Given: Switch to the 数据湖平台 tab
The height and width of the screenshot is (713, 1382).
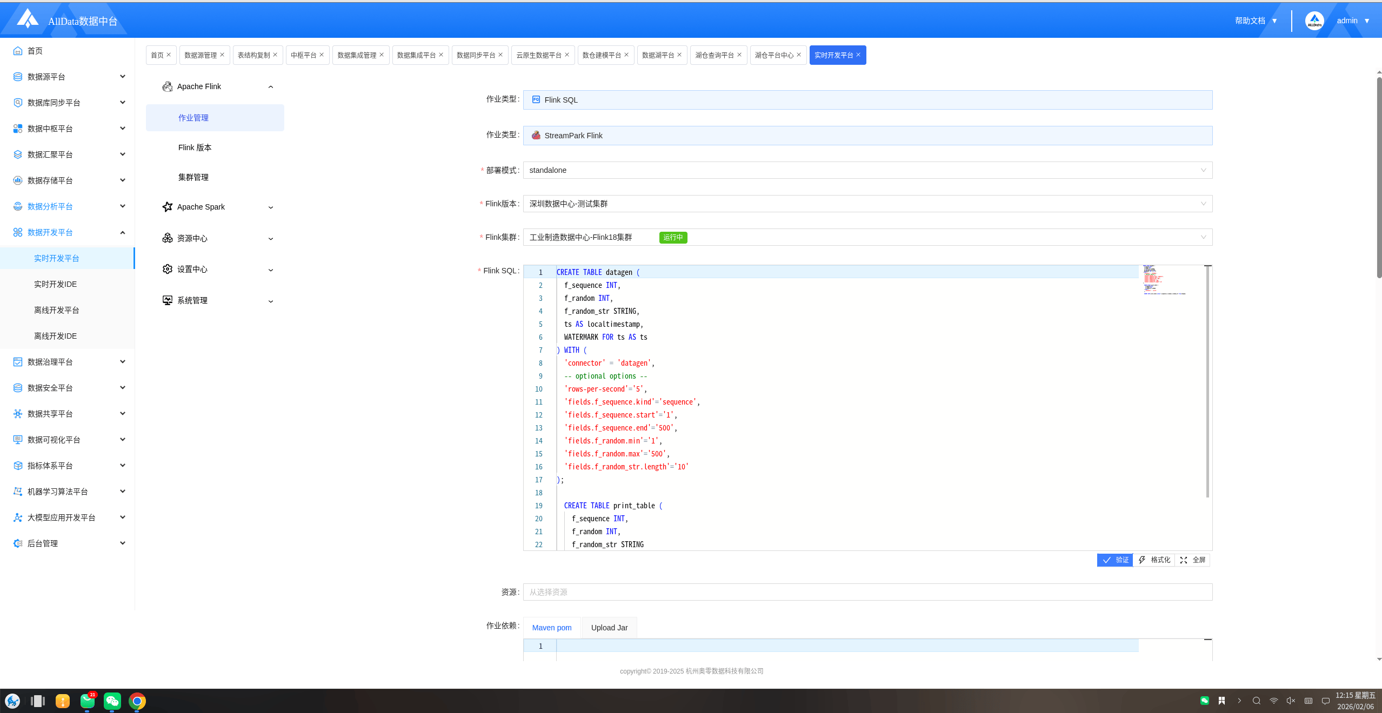Looking at the screenshot, I should click(x=657, y=55).
